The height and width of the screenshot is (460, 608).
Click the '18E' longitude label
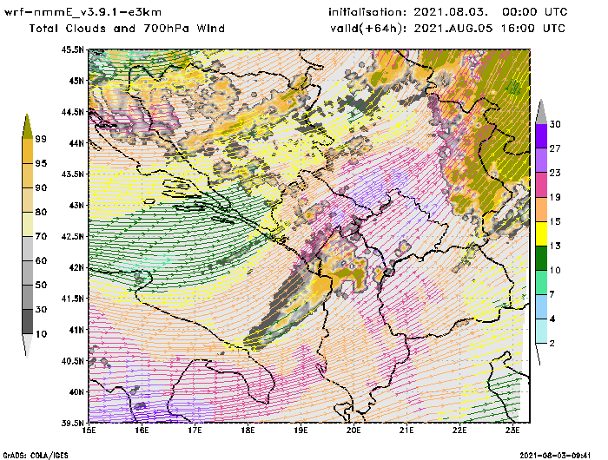click(248, 430)
